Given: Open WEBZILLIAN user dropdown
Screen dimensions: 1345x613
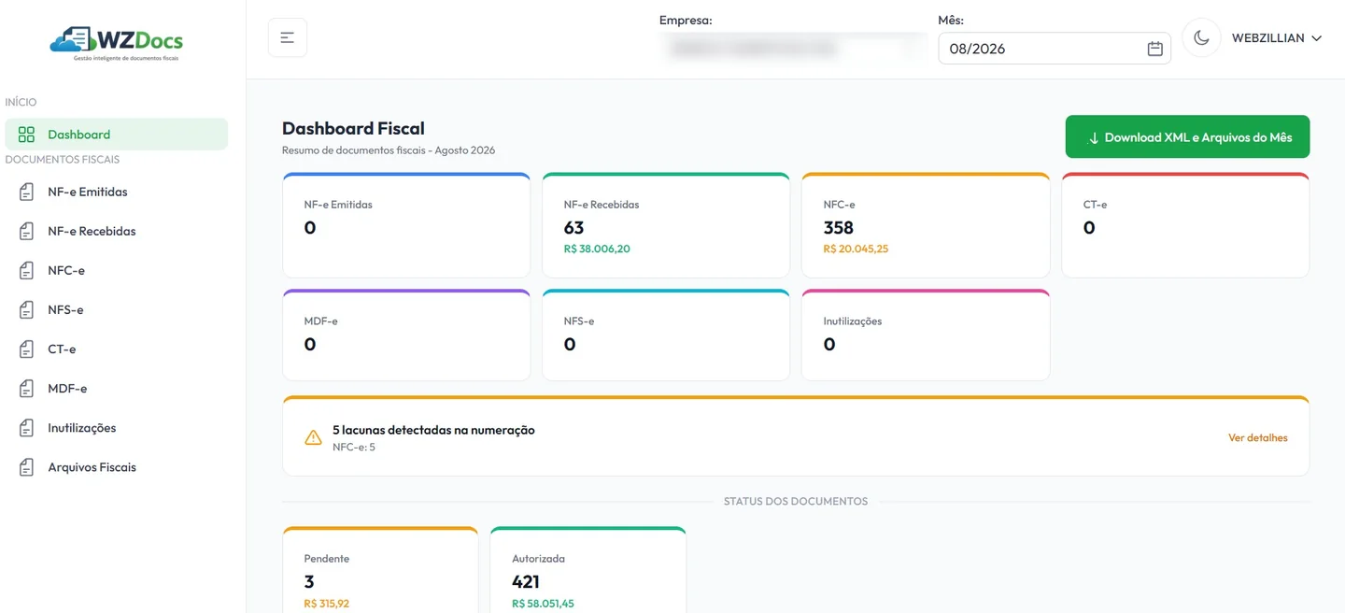Looking at the screenshot, I should point(1276,38).
